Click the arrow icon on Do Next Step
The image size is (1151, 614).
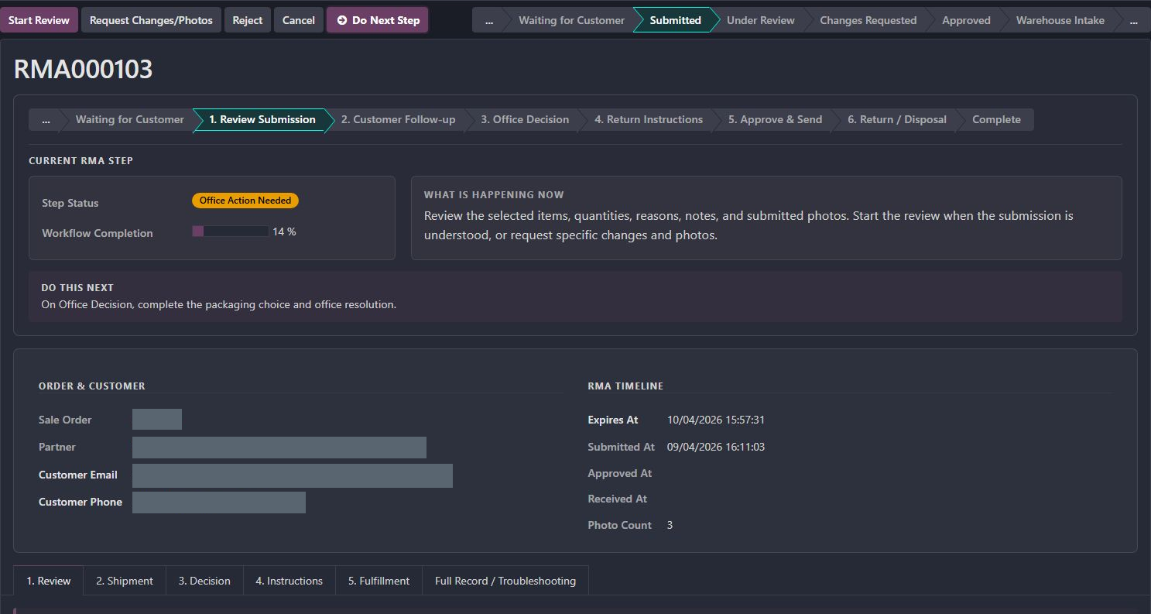pos(341,20)
